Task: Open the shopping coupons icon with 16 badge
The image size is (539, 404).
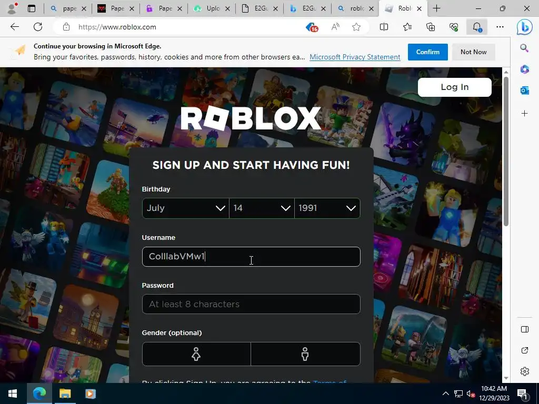Action: (312, 27)
